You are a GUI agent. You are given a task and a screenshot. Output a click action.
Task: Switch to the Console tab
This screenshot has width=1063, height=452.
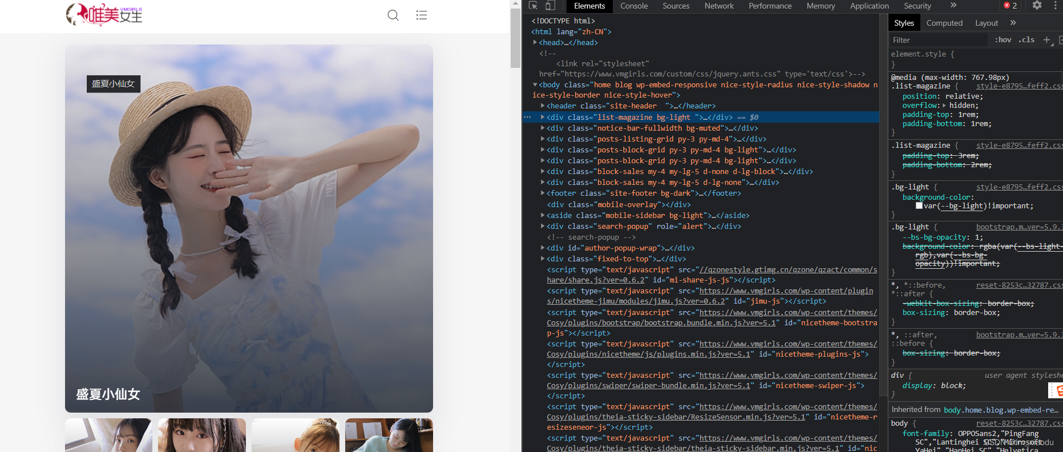pyautogui.click(x=634, y=6)
